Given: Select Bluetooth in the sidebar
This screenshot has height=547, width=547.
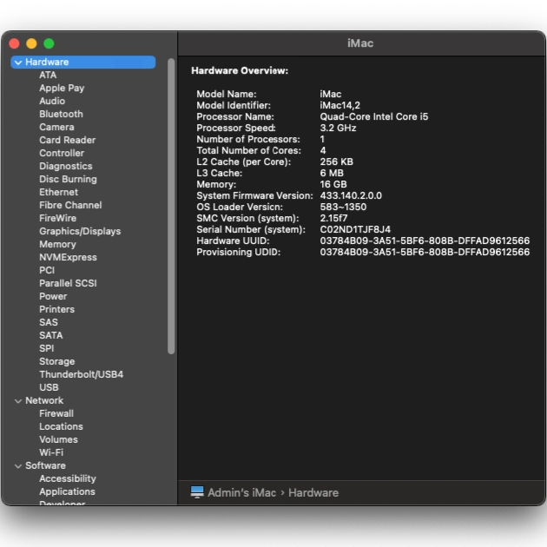Looking at the screenshot, I should 61,114.
